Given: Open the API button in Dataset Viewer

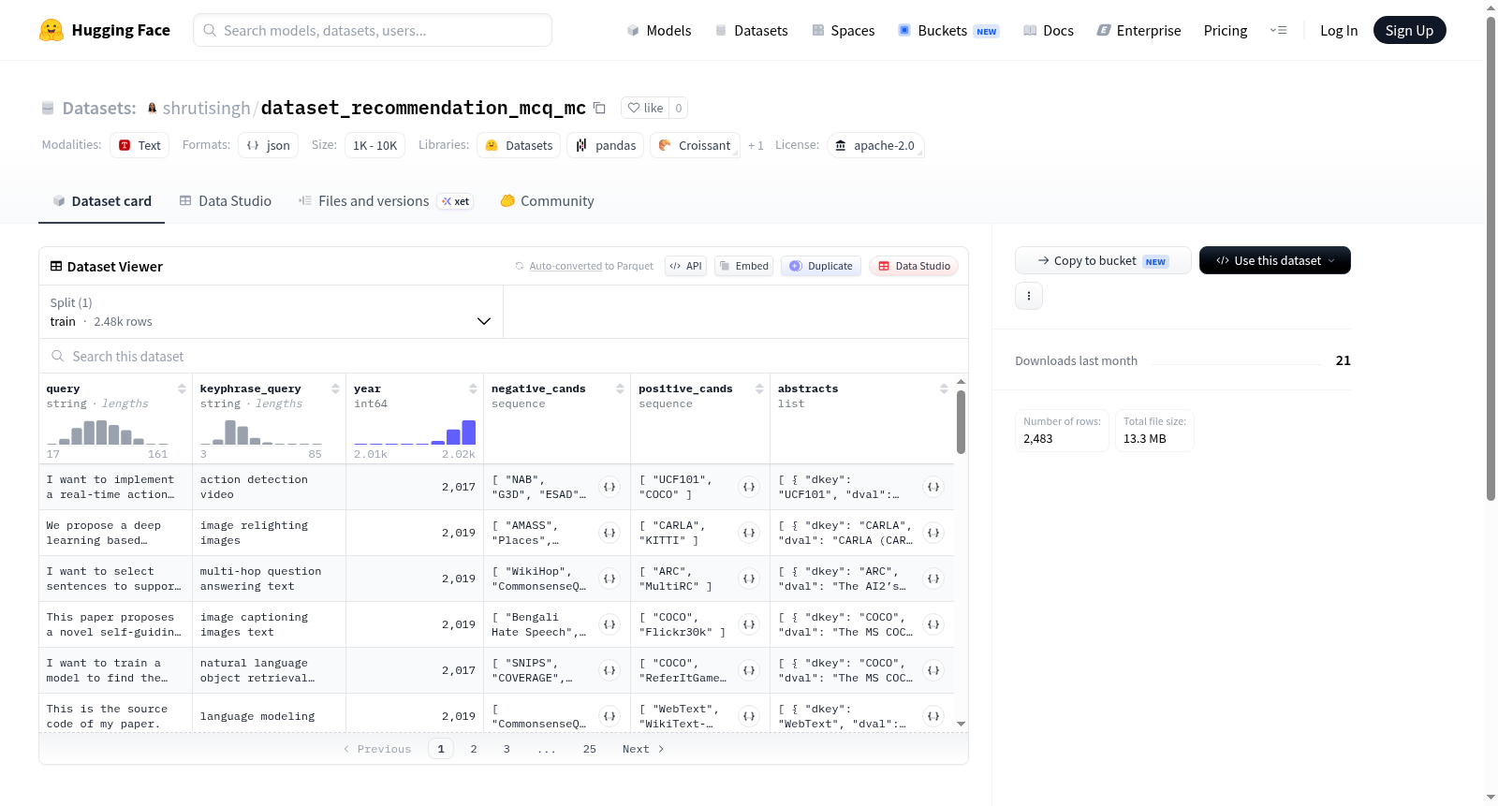Looking at the screenshot, I should 685,266.
